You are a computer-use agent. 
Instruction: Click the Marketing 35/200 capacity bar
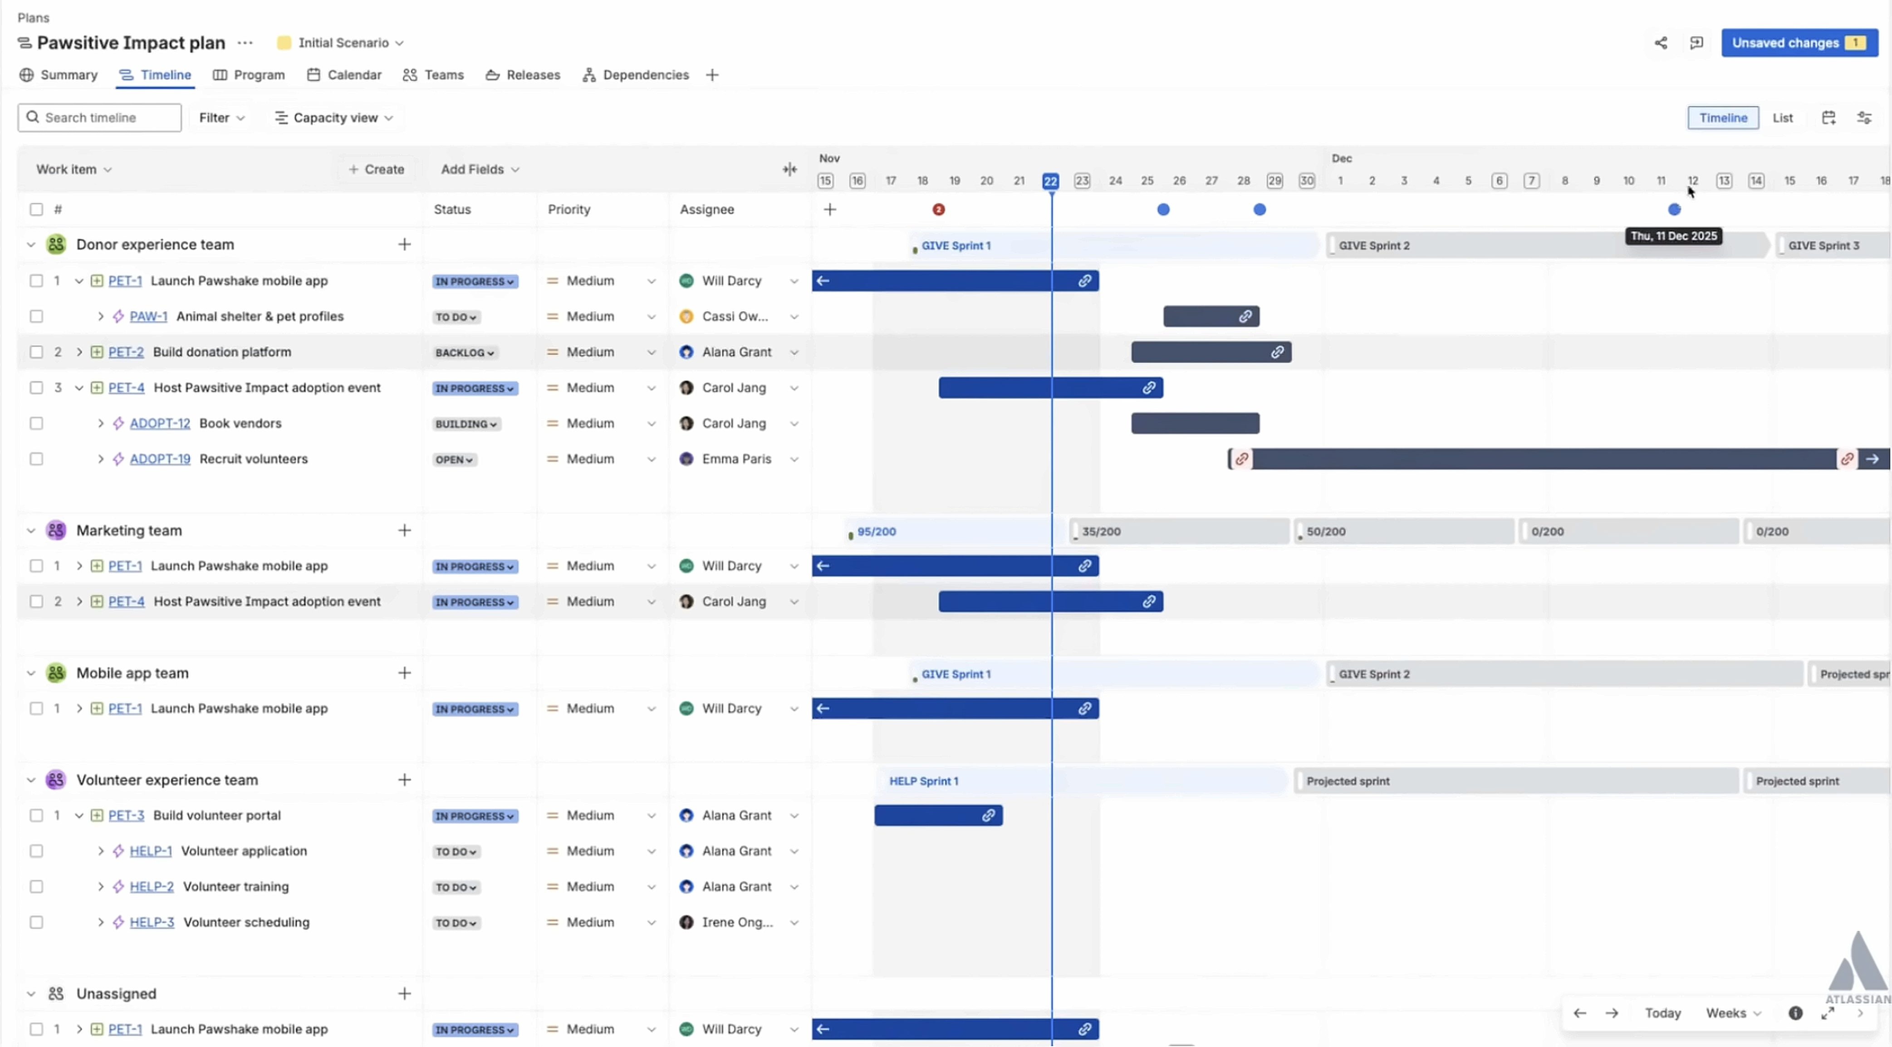1180,532
